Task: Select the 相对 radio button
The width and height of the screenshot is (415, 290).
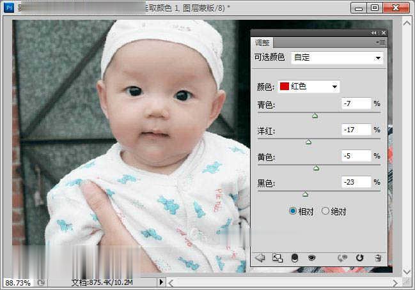Action: pyautogui.click(x=293, y=211)
